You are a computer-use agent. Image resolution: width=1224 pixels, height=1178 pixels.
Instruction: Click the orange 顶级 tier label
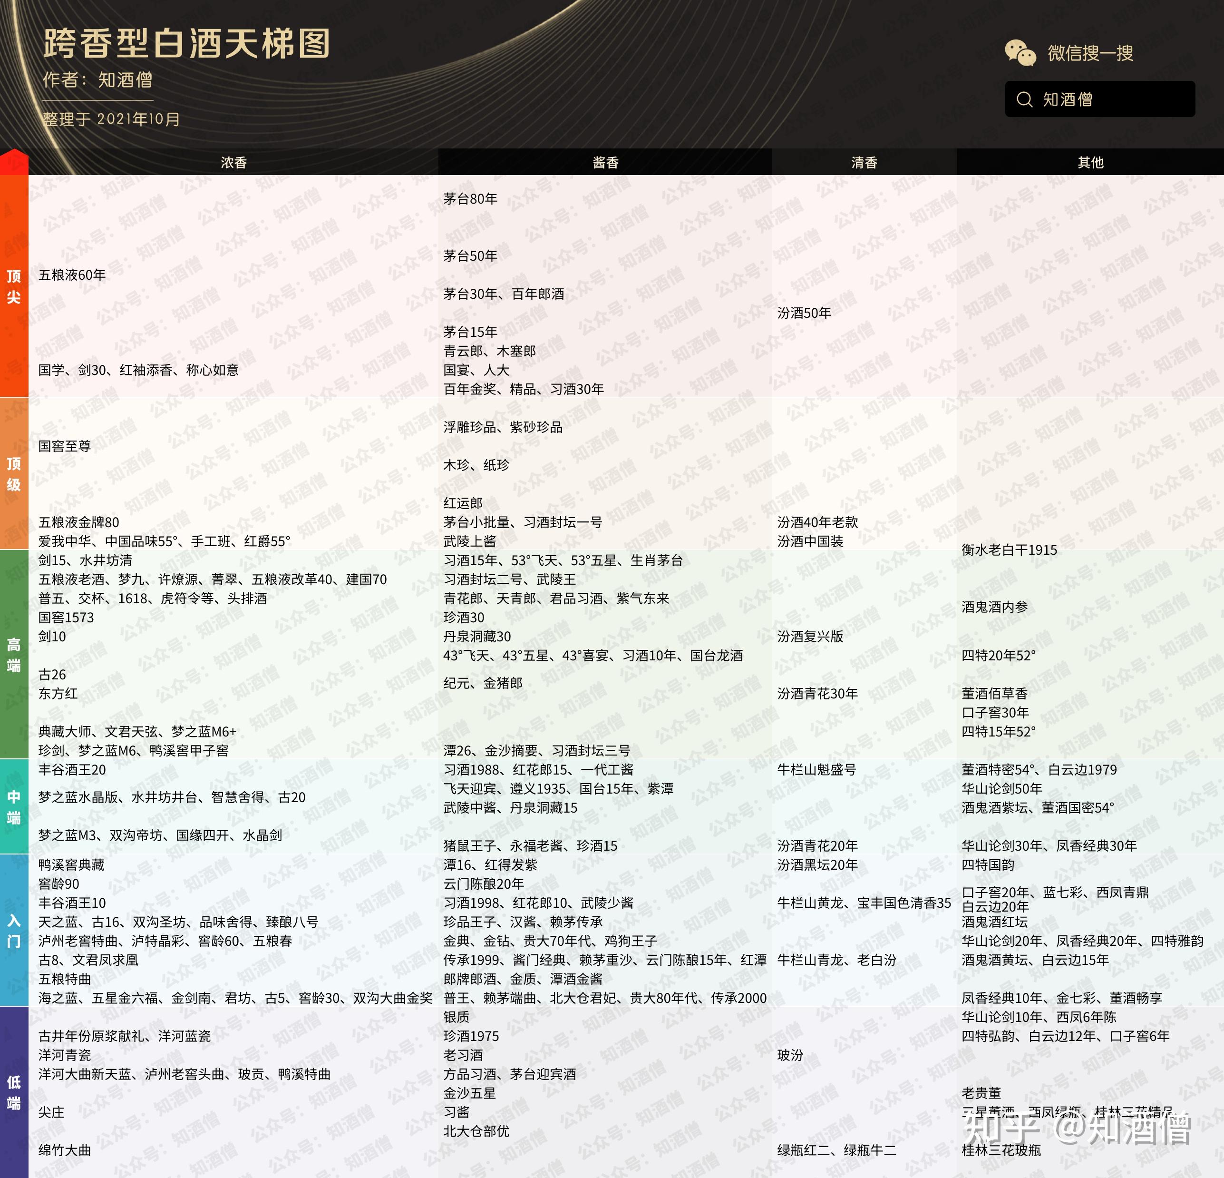[x=14, y=474]
